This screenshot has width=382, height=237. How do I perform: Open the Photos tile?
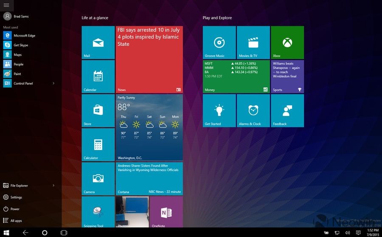click(132, 212)
